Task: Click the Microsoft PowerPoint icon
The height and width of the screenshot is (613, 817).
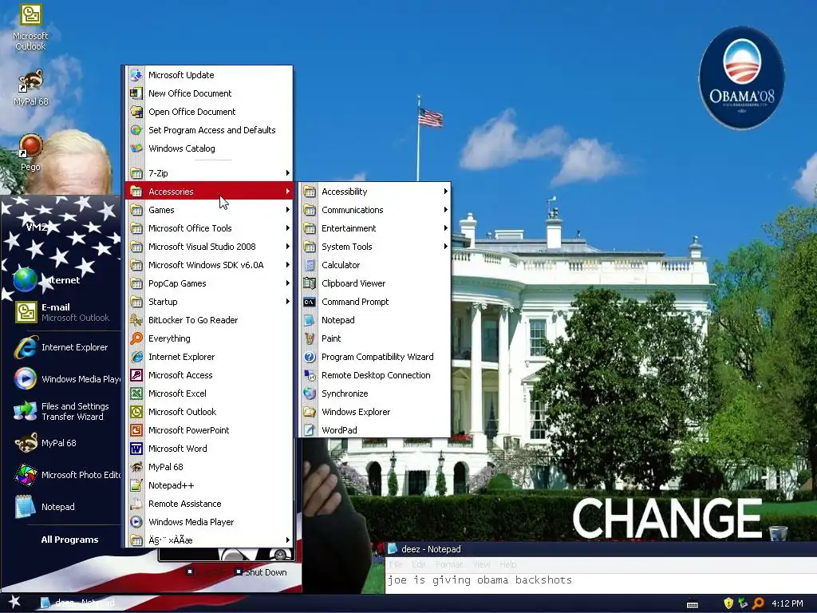Action: [x=136, y=430]
